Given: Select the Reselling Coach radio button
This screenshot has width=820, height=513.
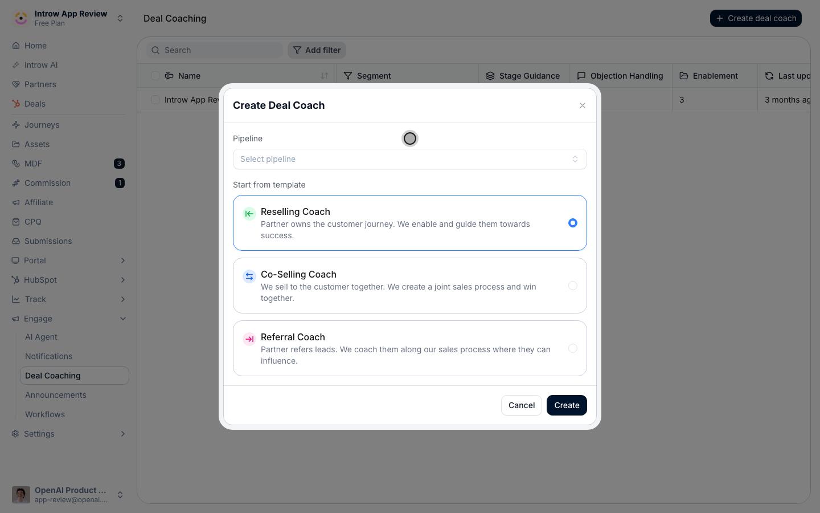Looking at the screenshot, I should point(573,223).
